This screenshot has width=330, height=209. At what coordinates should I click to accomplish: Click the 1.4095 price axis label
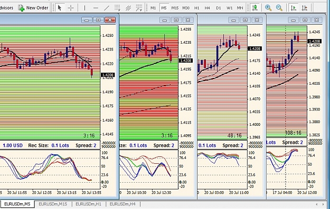tap(186, 135)
